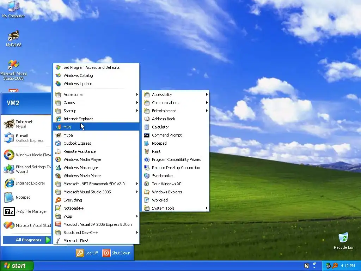Viewport: 361px width, 271px height.
Task: Click the Microsoft Plus! icon
Action: point(58,241)
